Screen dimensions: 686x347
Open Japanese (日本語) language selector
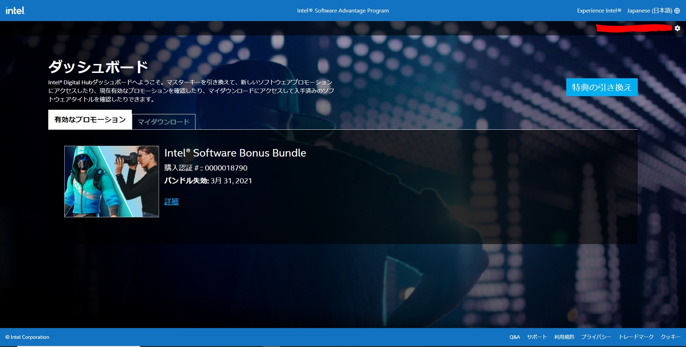[650, 11]
